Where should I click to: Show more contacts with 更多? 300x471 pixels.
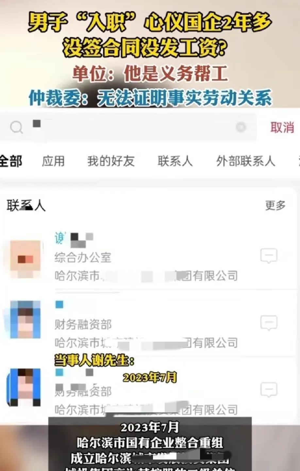coord(275,205)
